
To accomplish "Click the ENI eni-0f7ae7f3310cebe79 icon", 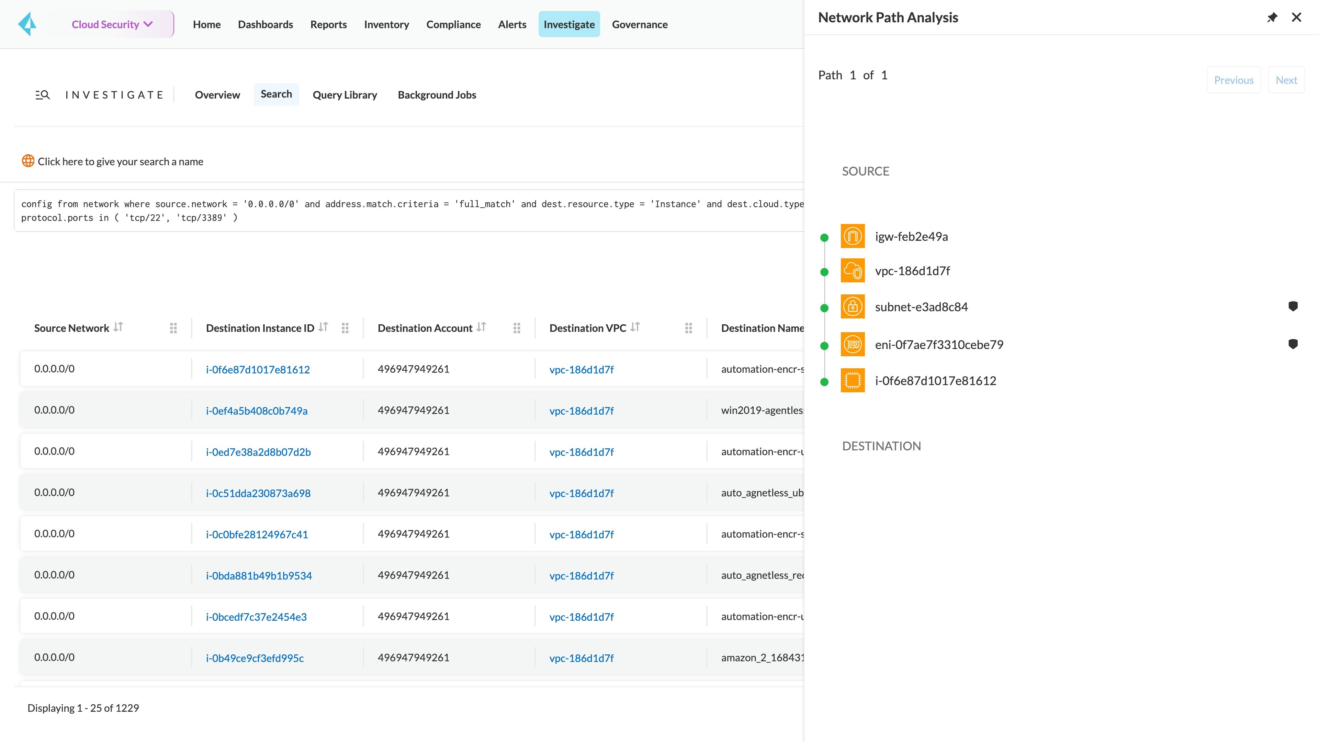I will pos(853,344).
